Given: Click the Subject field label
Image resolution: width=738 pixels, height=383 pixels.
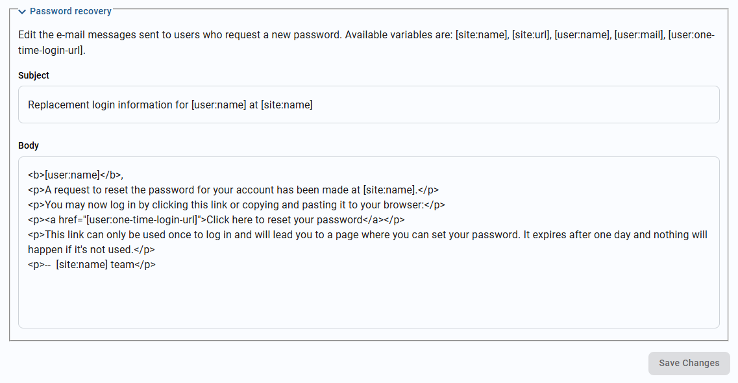Looking at the screenshot, I should (x=33, y=75).
